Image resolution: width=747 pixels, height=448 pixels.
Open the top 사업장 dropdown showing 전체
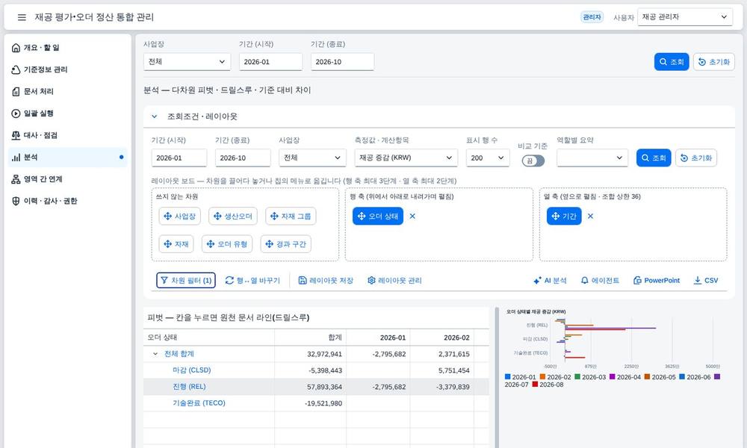click(x=187, y=62)
